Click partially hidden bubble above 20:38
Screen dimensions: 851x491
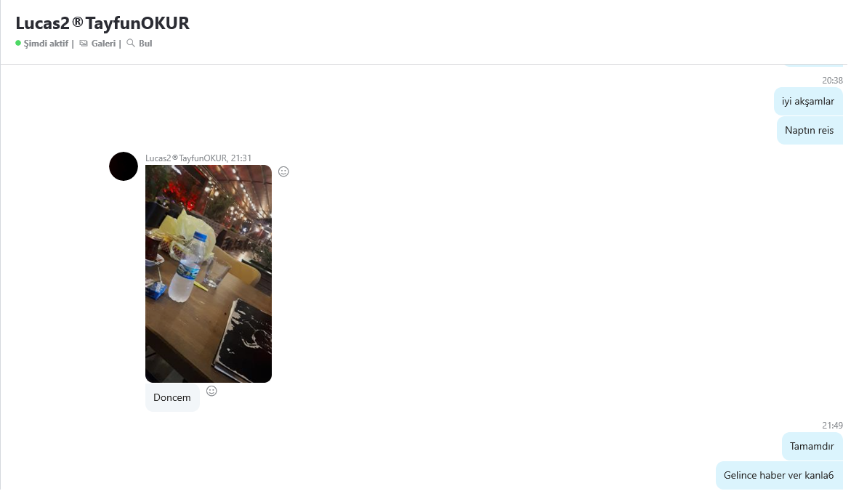click(812, 65)
